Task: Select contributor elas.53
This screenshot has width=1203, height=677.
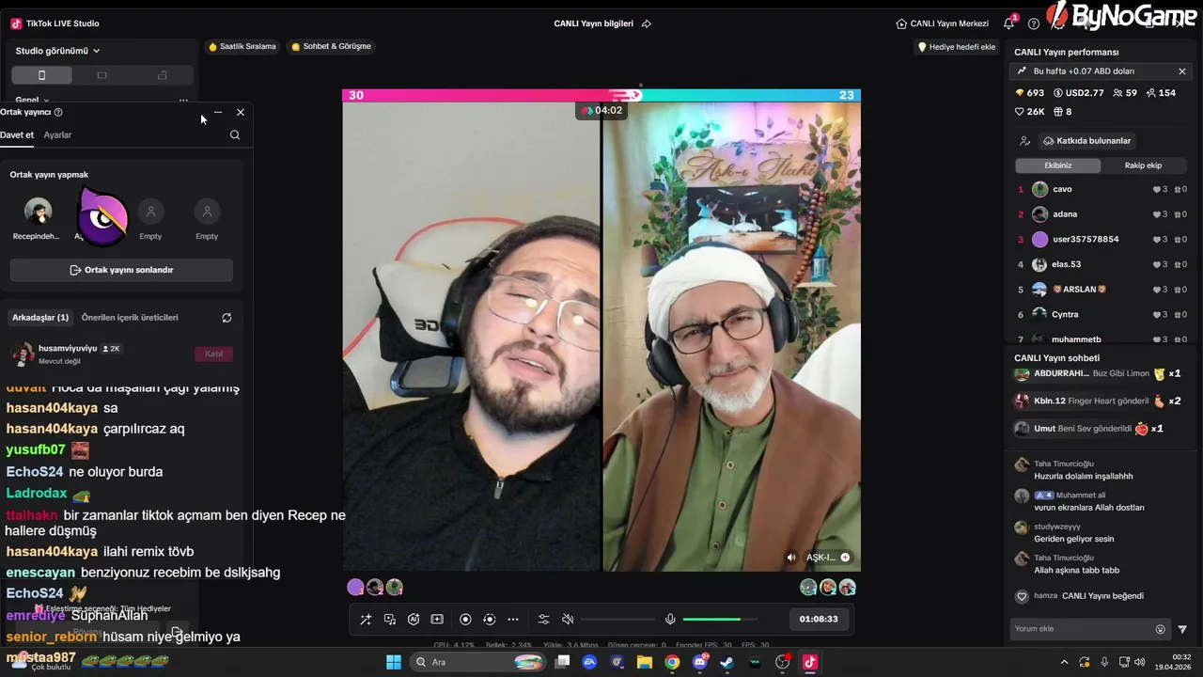Action: pyautogui.click(x=1102, y=264)
